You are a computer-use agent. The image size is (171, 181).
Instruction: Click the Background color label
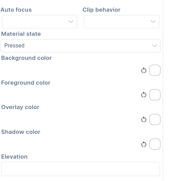[x=26, y=58]
